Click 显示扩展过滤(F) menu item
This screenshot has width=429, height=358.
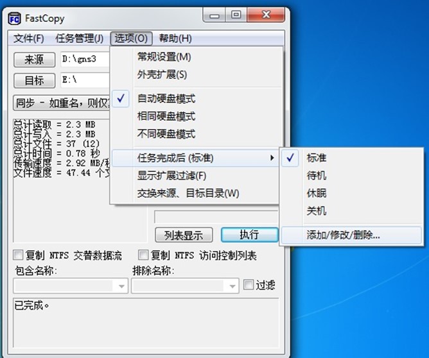[x=171, y=175]
